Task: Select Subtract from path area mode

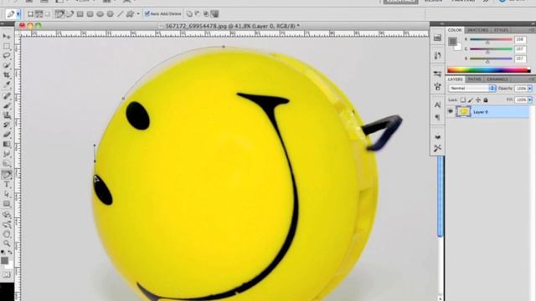Action: (198, 14)
